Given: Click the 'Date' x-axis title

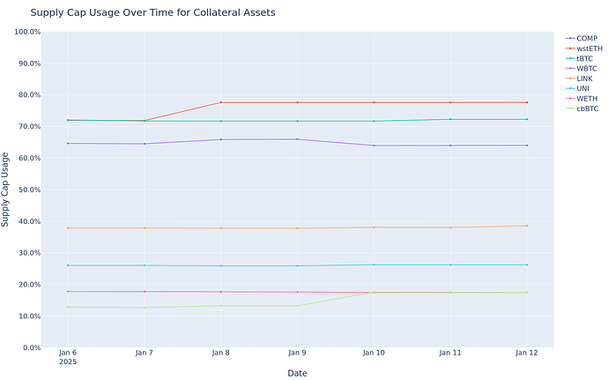Looking at the screenshot, I should point(297,373).
